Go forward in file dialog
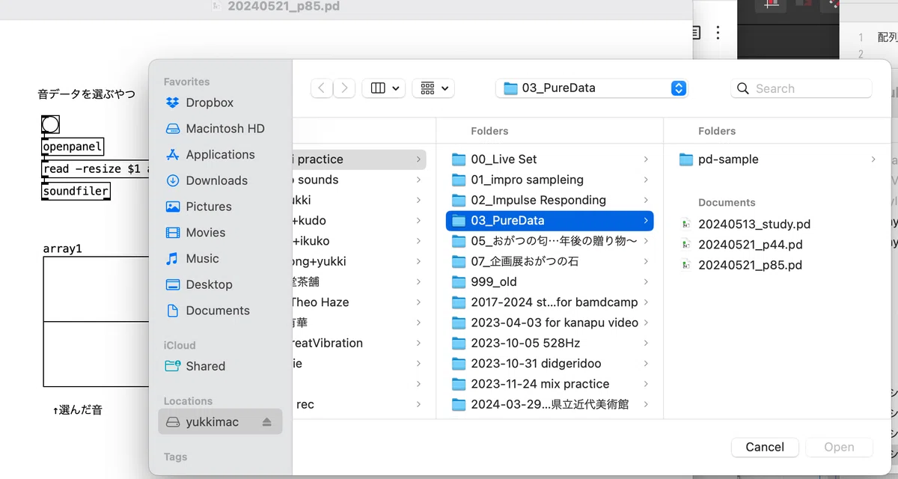898x479 pixels. tap(344, 88)
